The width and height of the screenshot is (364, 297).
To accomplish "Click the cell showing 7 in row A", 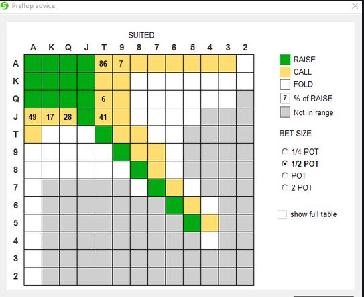I will [x=121, y=64].
